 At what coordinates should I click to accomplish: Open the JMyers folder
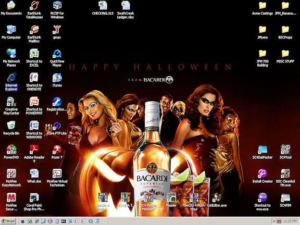262,32
